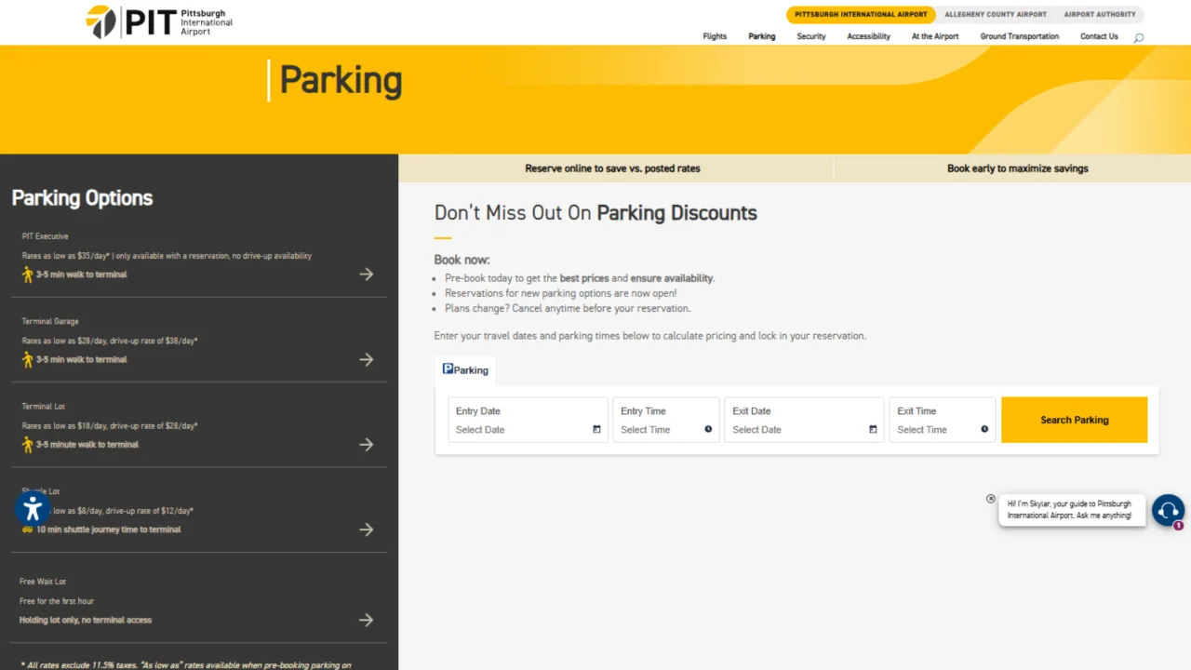The height and width of the screenshot is (670, 1191).
Task: Open the Entry Time selector field
Action: pyautogui.click(x=666, y=420)
